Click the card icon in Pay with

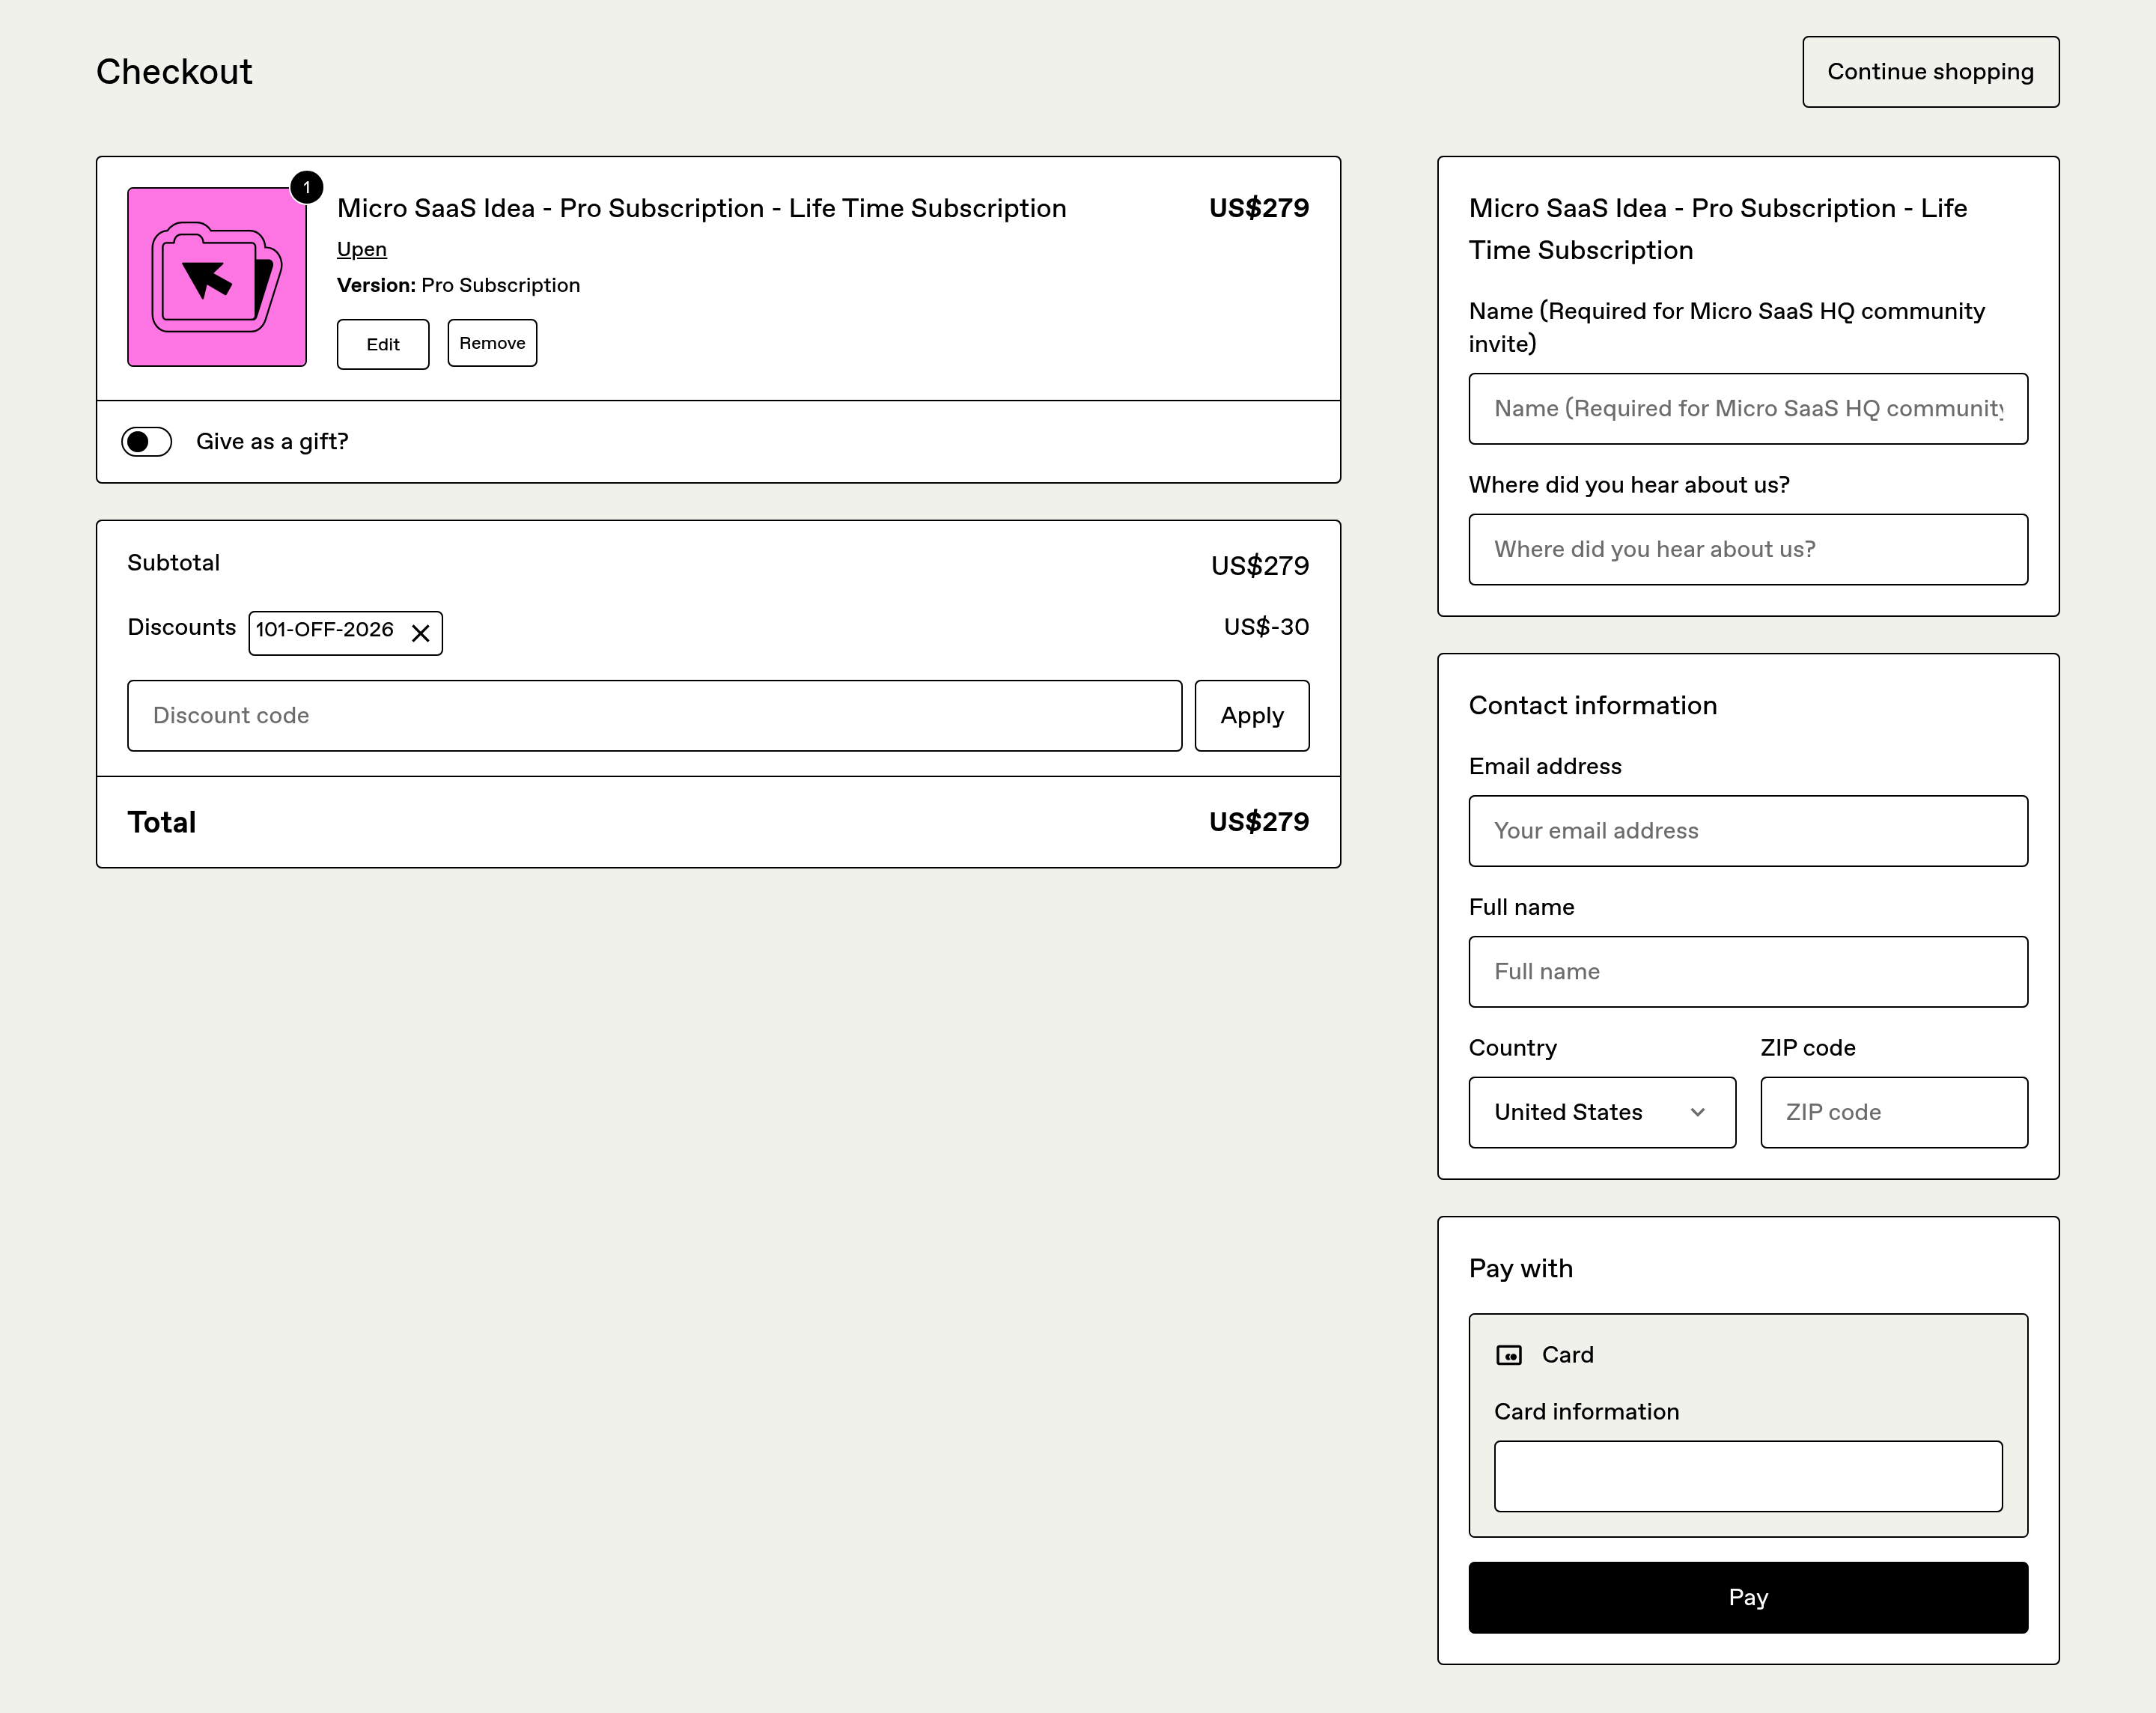1508,1355
